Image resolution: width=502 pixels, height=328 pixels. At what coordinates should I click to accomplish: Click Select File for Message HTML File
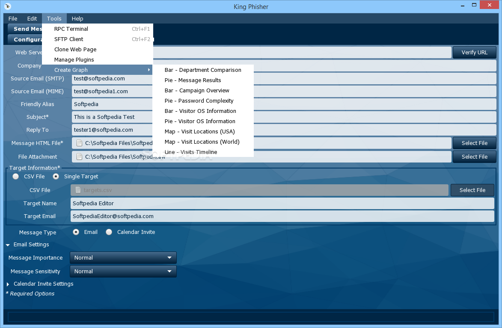(475, 143)
